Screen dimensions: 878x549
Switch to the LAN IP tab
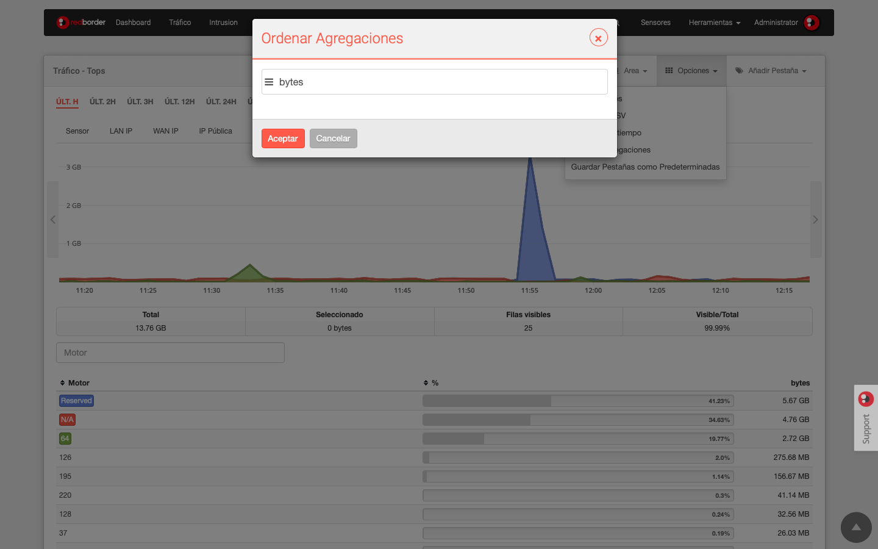coord(121,131)
